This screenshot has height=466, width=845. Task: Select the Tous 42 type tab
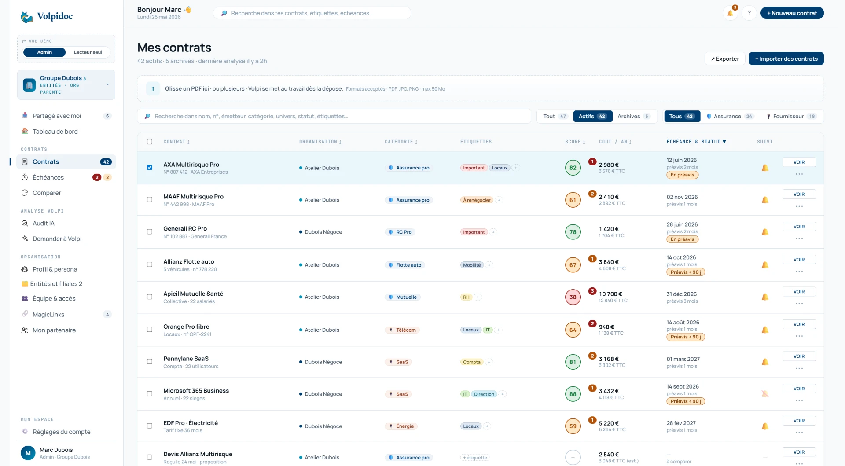[x=682, y=116]
